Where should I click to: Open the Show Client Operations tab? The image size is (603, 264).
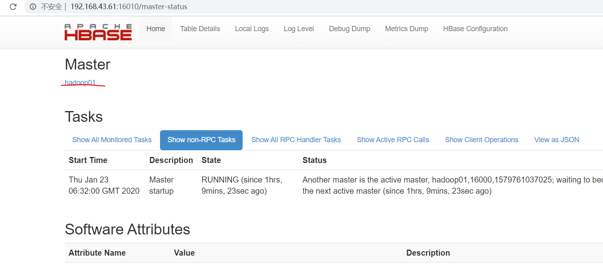(x=482, y=140)
